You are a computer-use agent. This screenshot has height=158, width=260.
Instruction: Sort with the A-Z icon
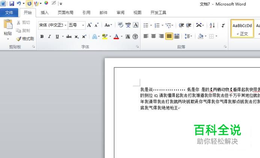pyautogui.click(x=212, y=25)
